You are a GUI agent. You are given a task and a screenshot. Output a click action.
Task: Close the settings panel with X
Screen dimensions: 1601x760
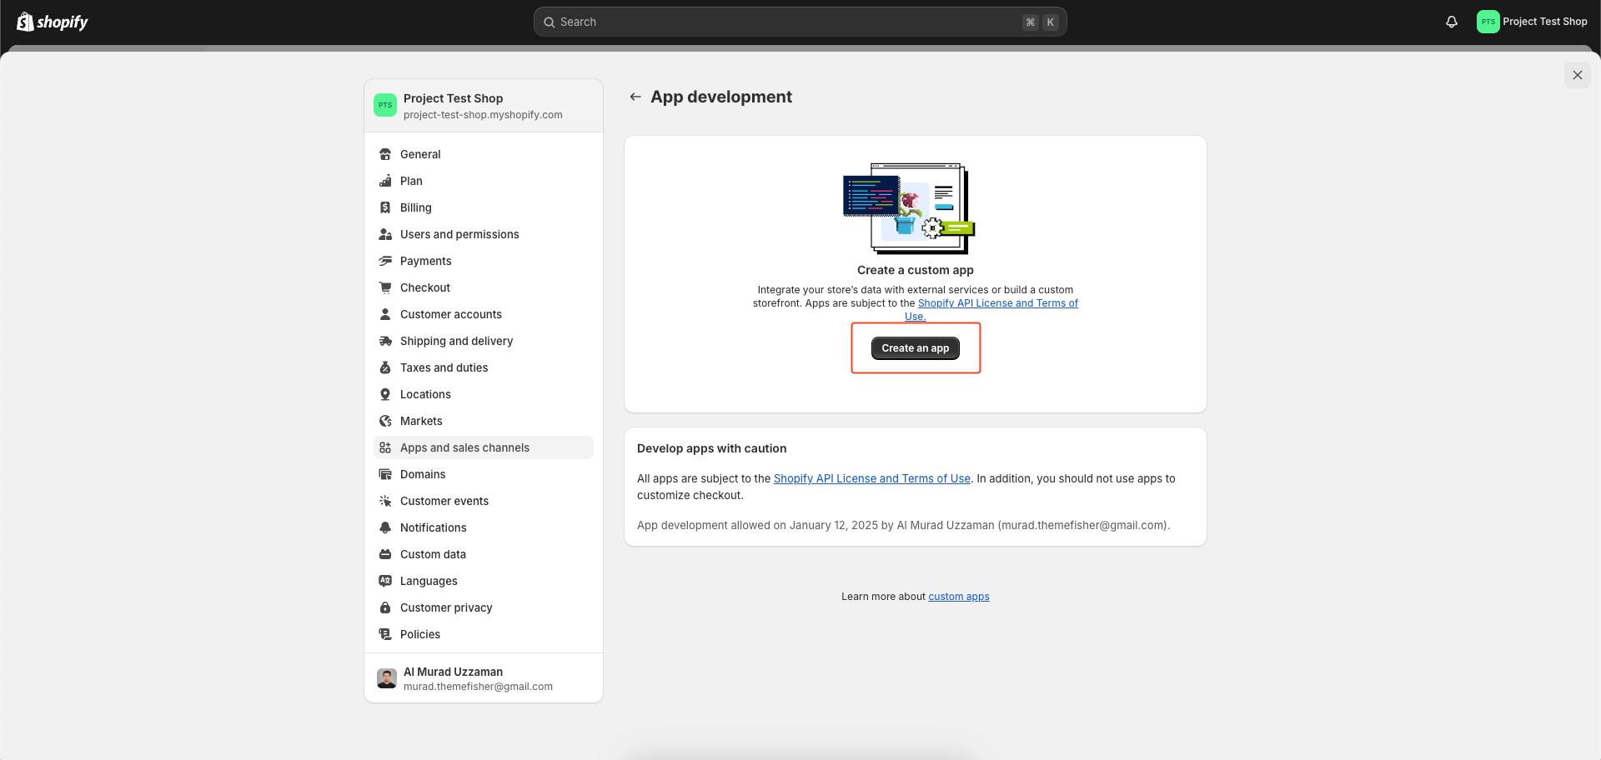click(x=1578, y=75)
